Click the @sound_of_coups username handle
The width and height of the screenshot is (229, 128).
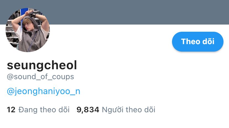click(40, 77)
